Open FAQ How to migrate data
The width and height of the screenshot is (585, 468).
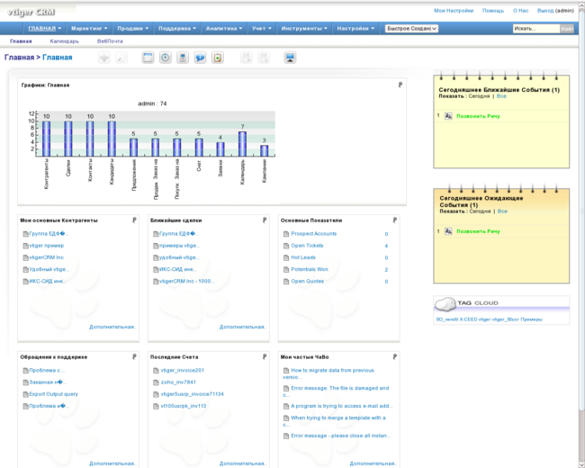tap(328, 373)
